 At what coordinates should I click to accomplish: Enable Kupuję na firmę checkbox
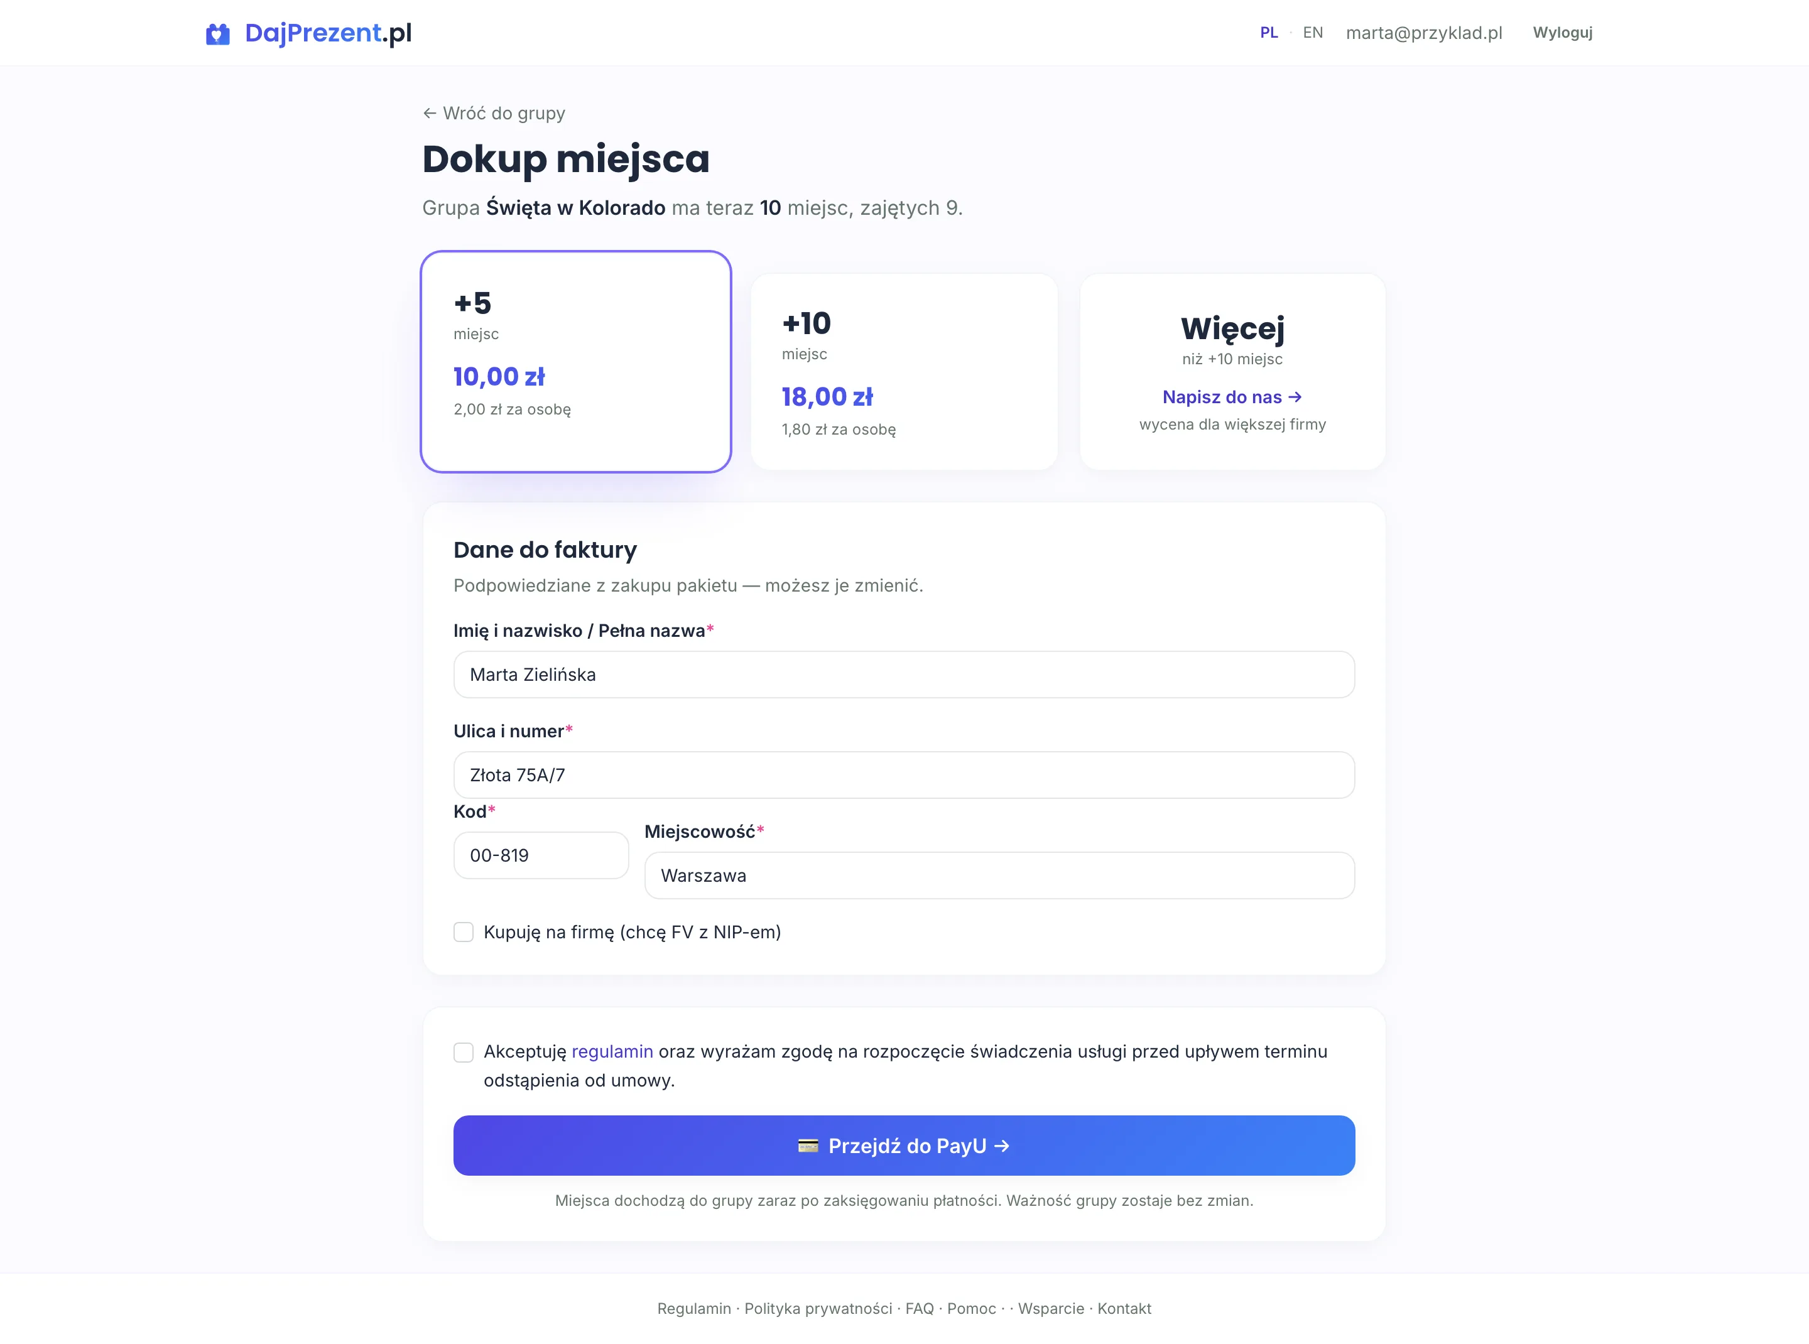pyautogui.click(x=464, y=933)
